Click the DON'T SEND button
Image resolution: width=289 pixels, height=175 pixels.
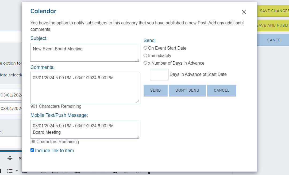(187, 90)
